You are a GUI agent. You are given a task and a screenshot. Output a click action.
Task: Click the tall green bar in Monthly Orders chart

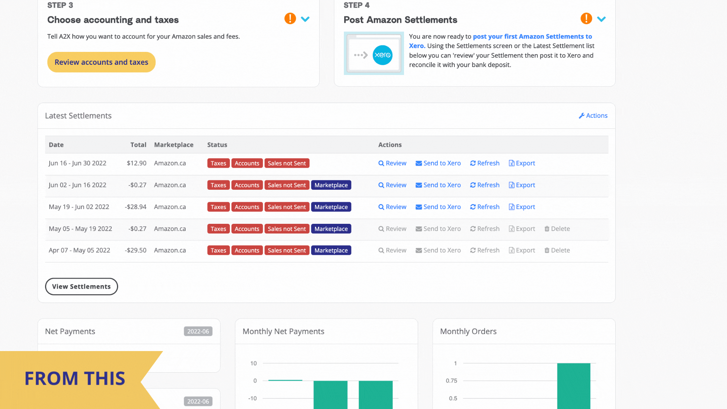point(574,386)
